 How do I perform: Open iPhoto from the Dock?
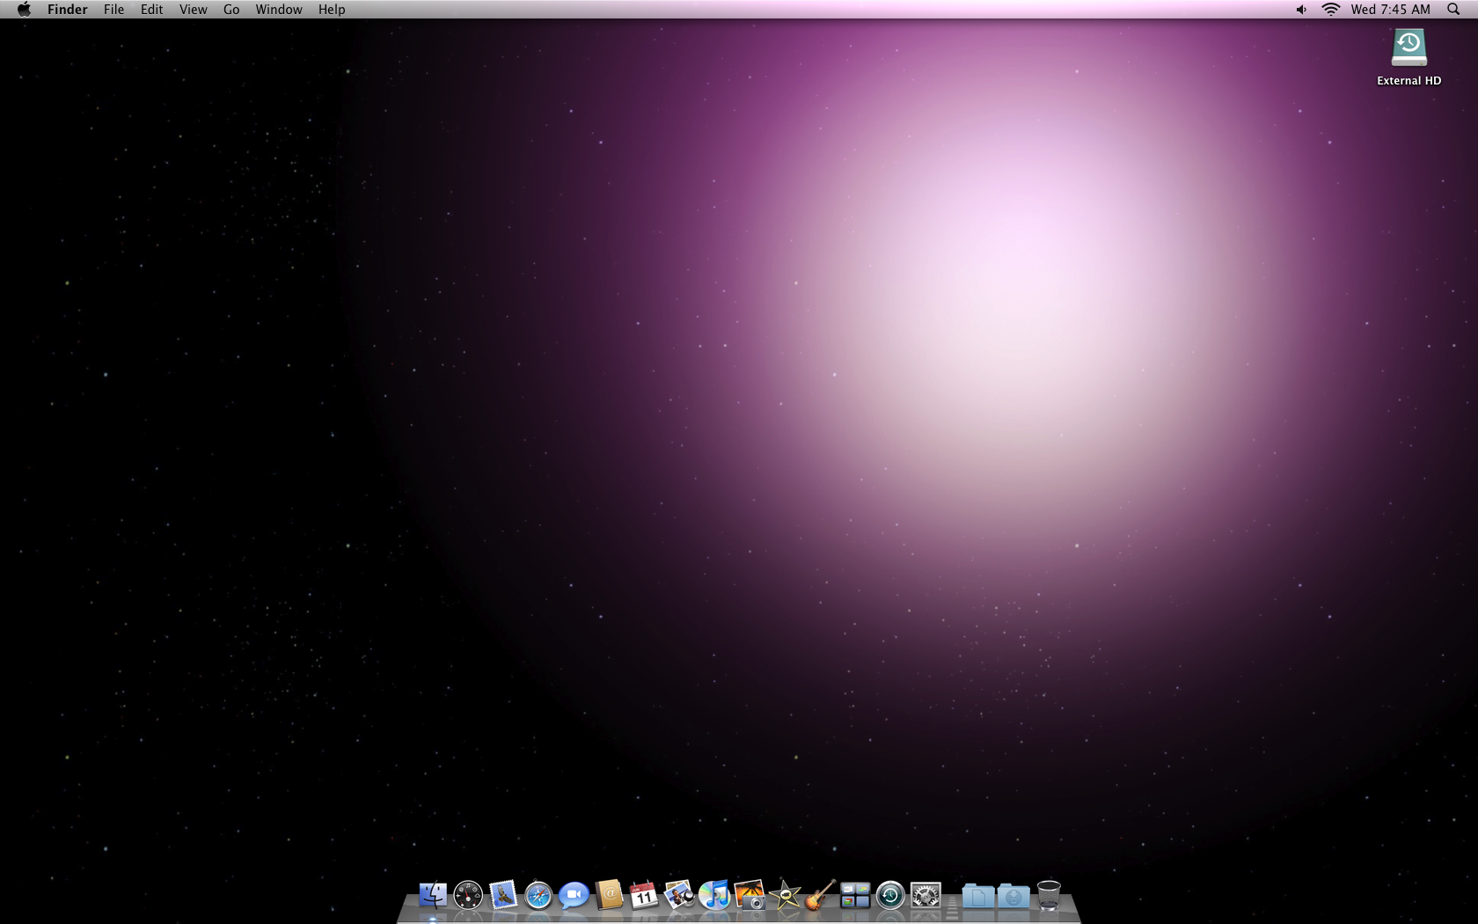tap(750, 896)
